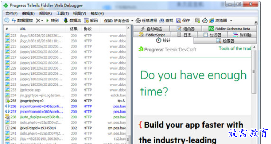Click 保存 save toolbar button

pyautogui.click(x=183, y=21)
